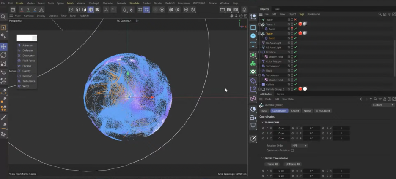Open the MoGraph menu

pyautogui.click(x=94, y=3)
